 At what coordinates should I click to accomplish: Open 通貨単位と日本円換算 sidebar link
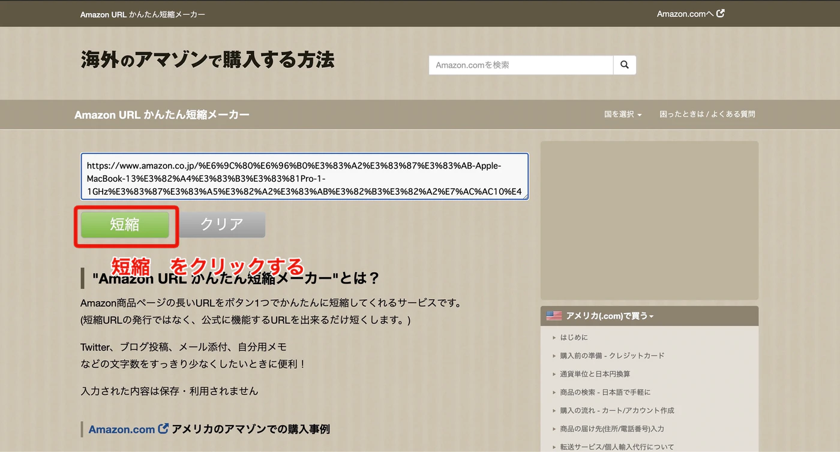[x=595, y=374]
